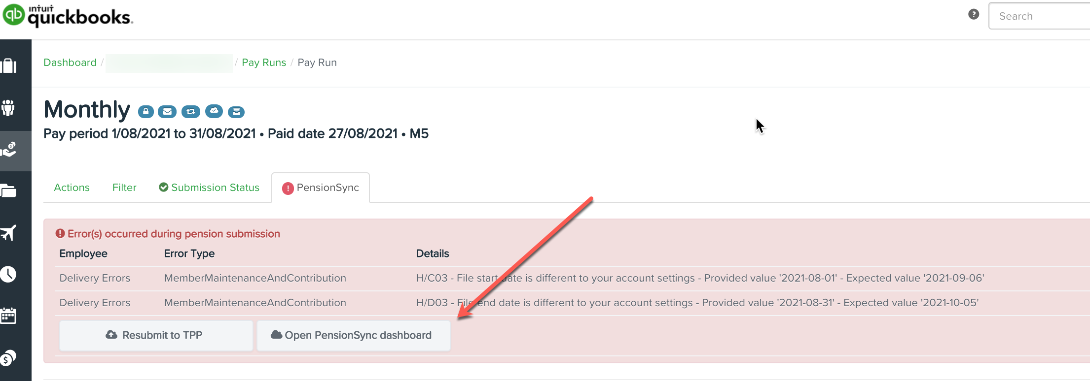Click the envelope badge next to Monthly
The width and height of the screenshot is (1090, 381).
pyautogui.click(x=167, y=112)
